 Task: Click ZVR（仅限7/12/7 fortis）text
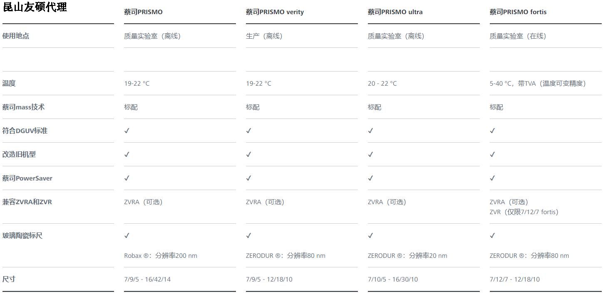524,212
